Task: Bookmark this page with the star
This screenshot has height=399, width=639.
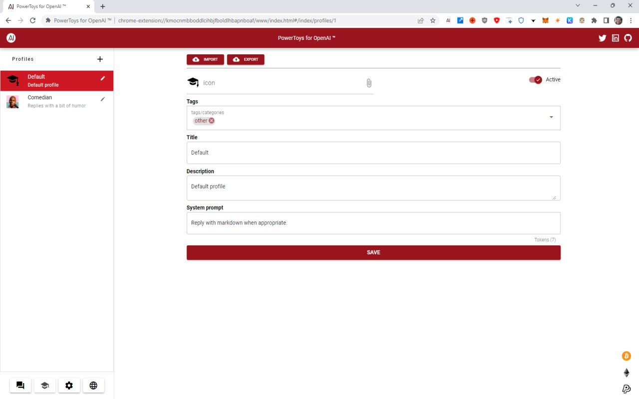Action: pos(433,20)
